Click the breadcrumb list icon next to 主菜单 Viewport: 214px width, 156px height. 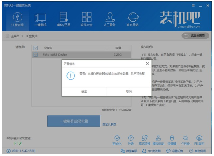point(7,36)
